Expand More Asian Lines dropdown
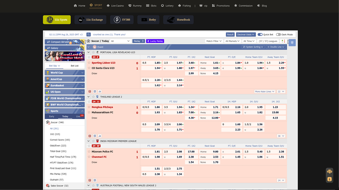The width and height of the screenshot is (339, 190). click(265, 91)
